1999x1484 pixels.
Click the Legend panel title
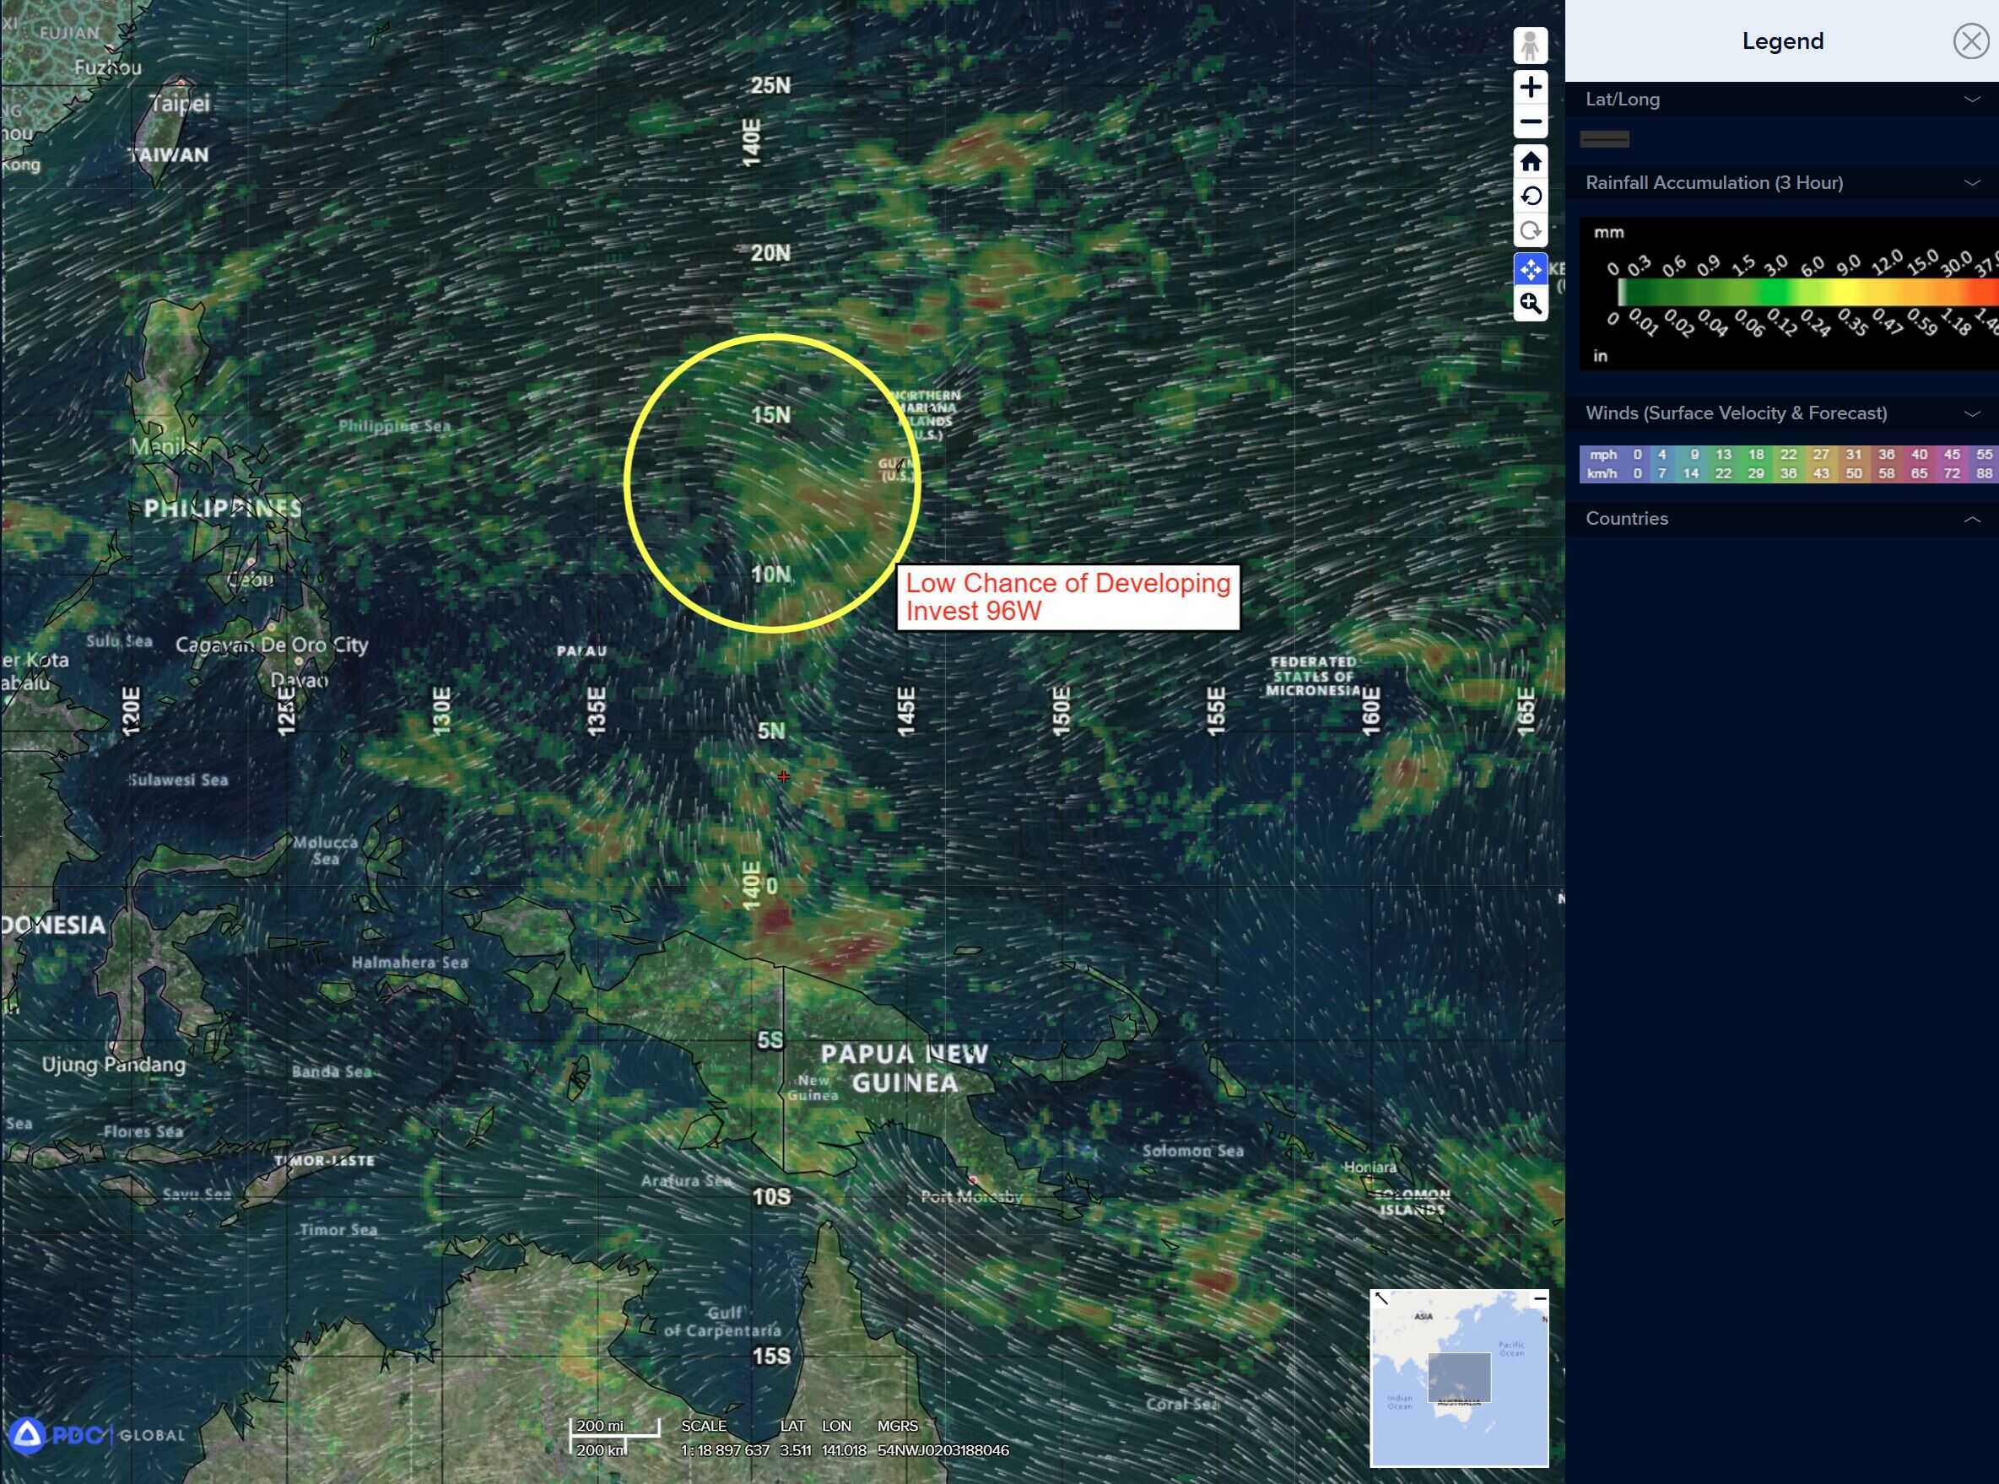click(x=1781, y=41)
